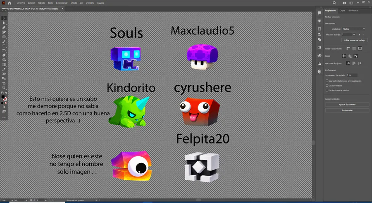Expand status bar Selección de grupos arrow
The image size is (372, 203).
tap(96, 201)
